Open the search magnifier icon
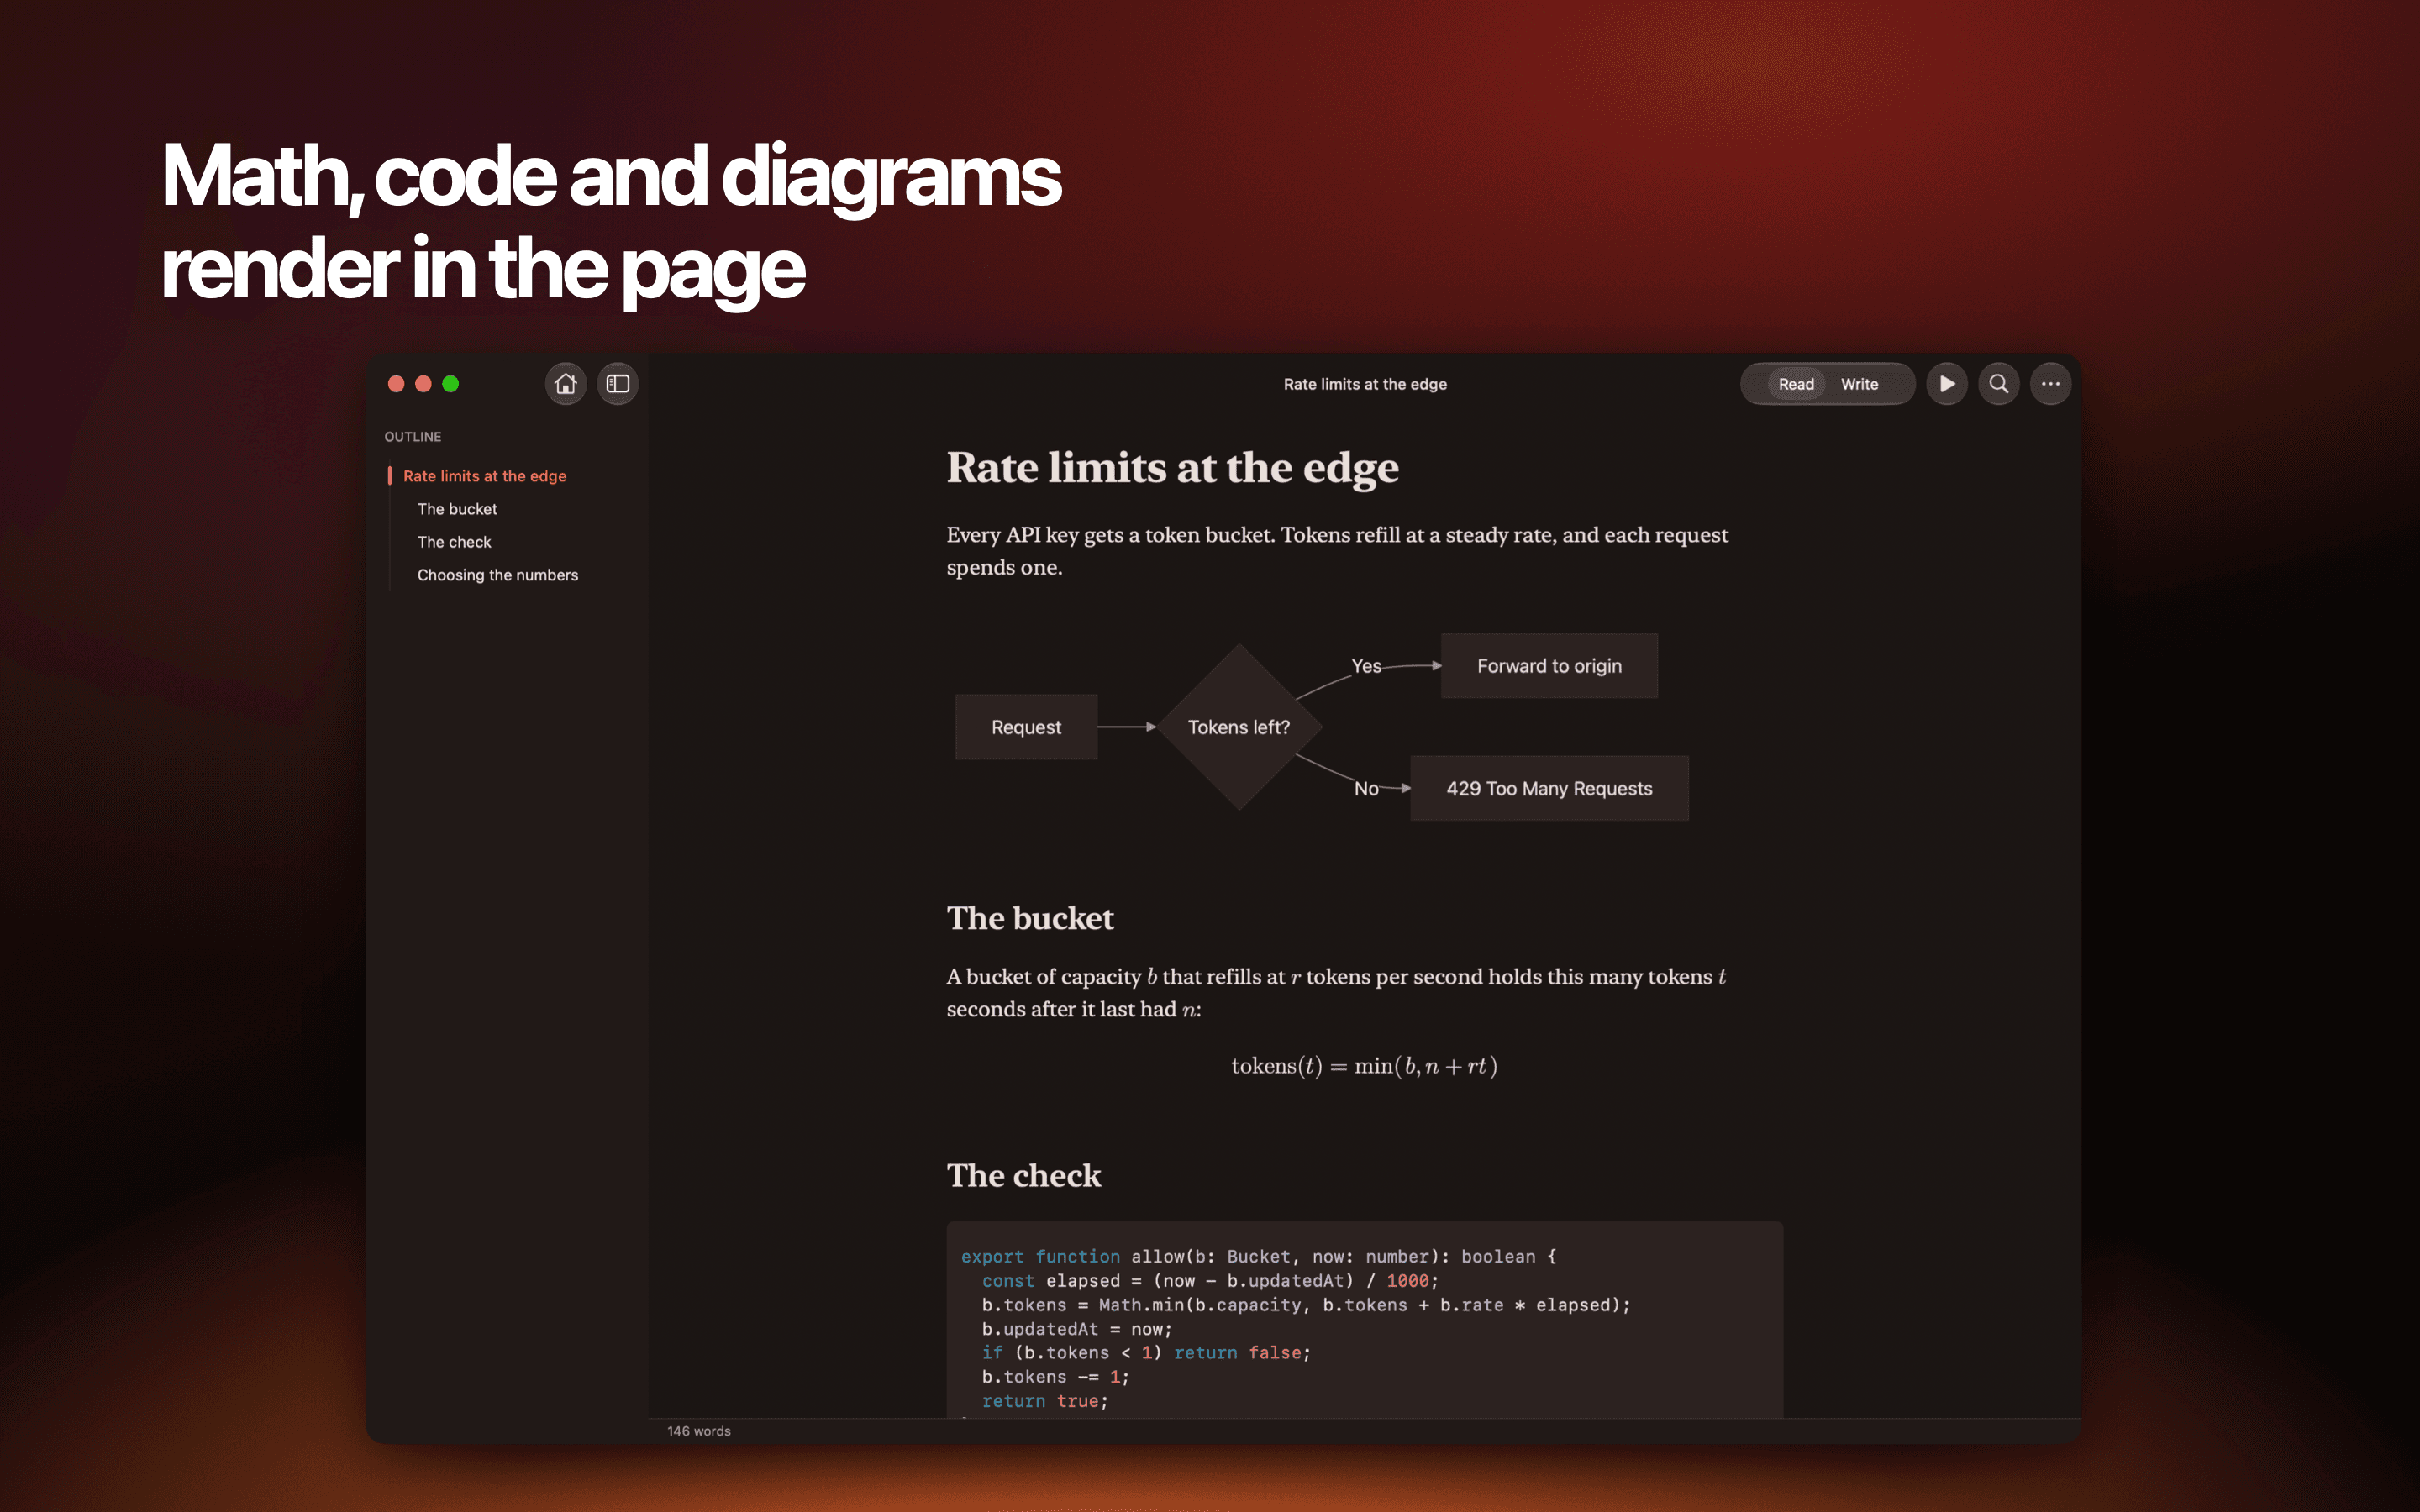The height and width of the screenshot is (1512, 2420). pos(1999,384)
